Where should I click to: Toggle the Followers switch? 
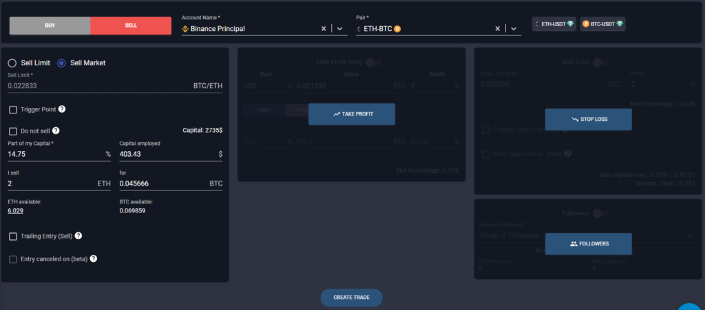coord(600,214)
